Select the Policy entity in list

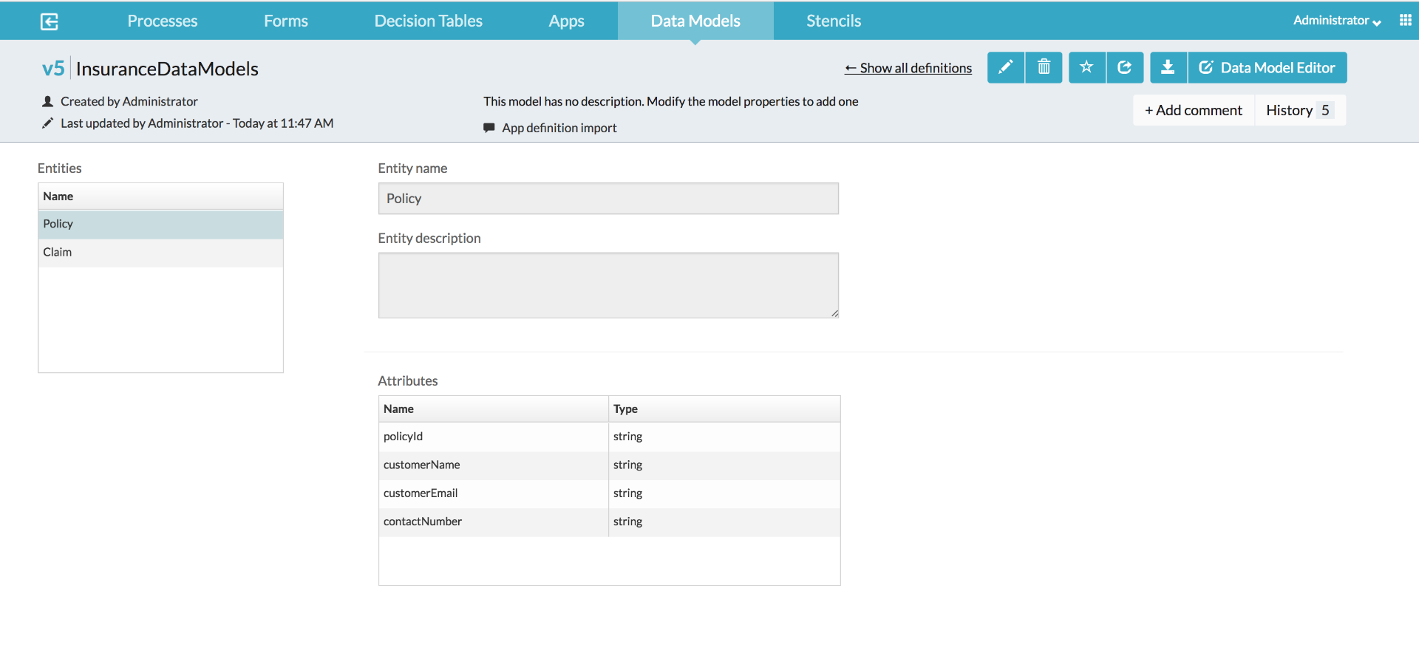160,224
